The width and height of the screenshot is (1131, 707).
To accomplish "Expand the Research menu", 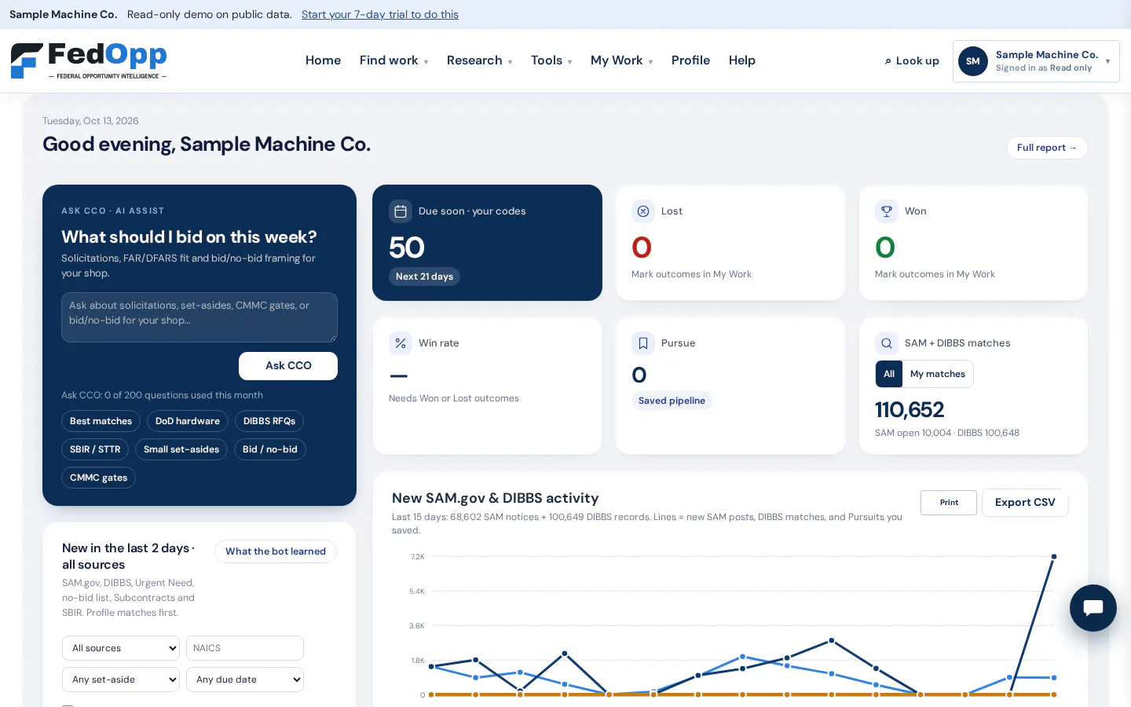I will [479, 60].
